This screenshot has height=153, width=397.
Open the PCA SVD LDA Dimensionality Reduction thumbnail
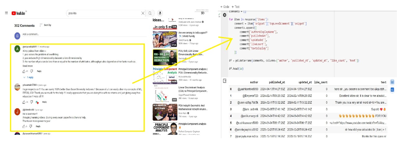click(x=165, y=57)
